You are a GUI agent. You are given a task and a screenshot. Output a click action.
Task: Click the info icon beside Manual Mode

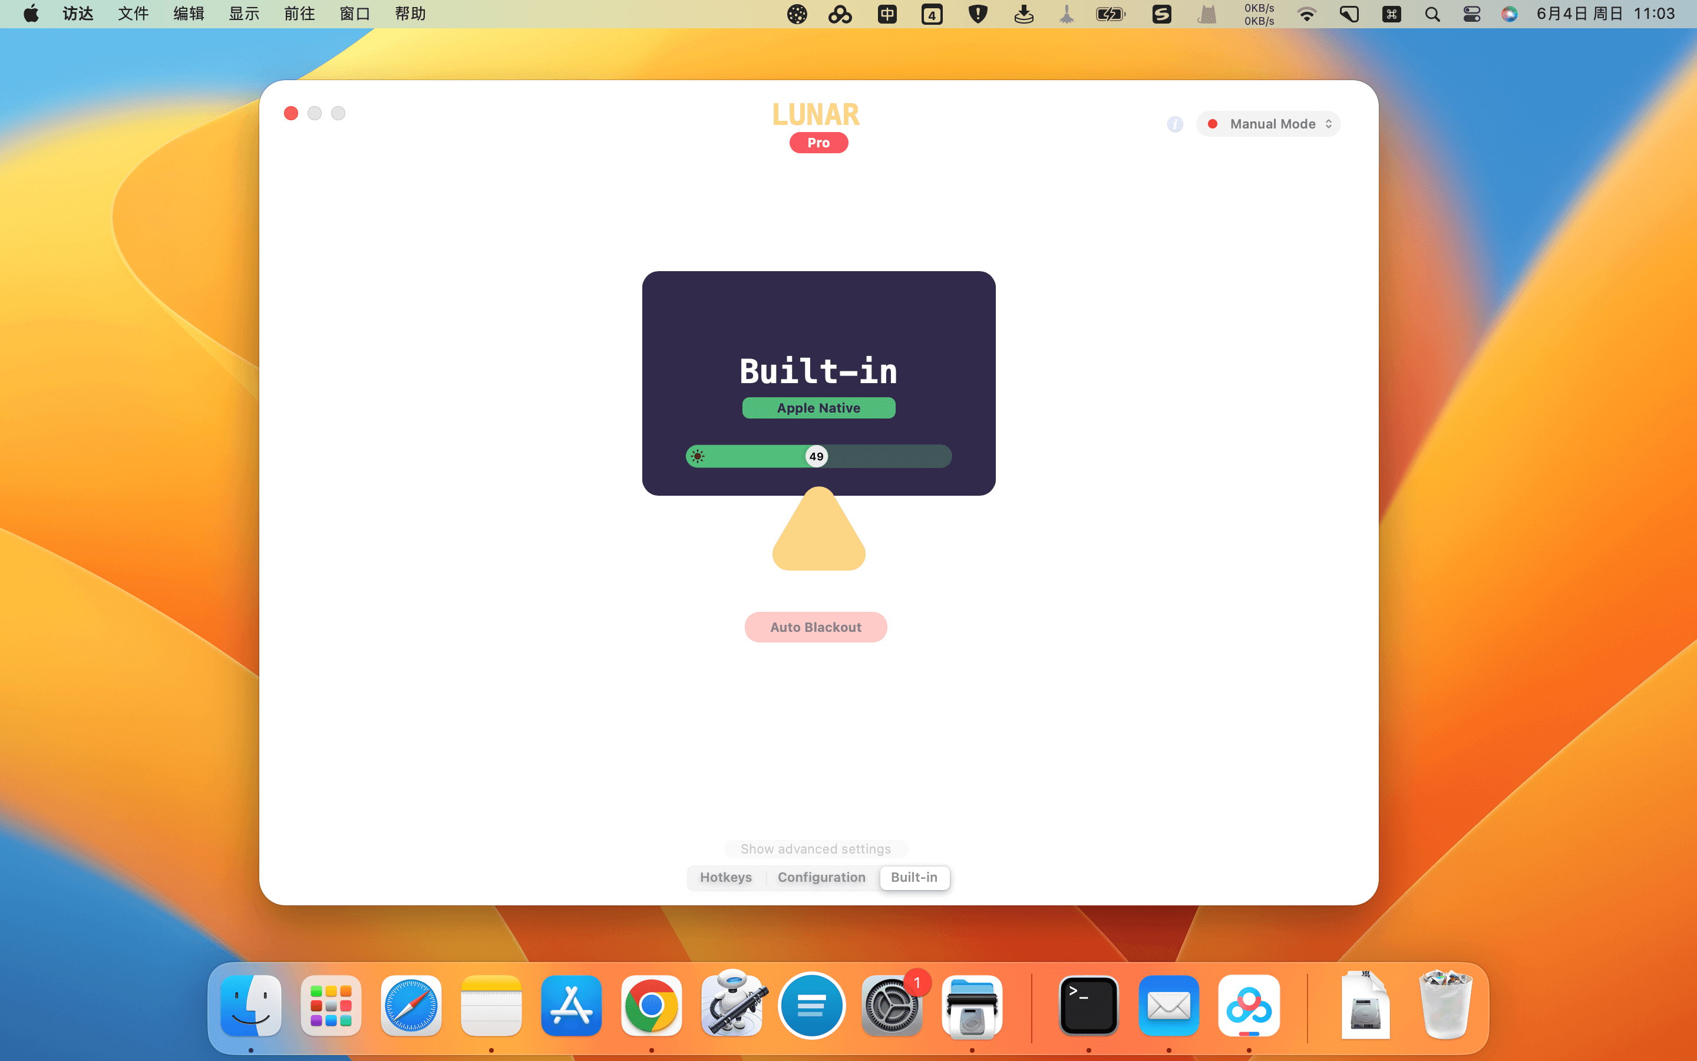(1174, 124)
